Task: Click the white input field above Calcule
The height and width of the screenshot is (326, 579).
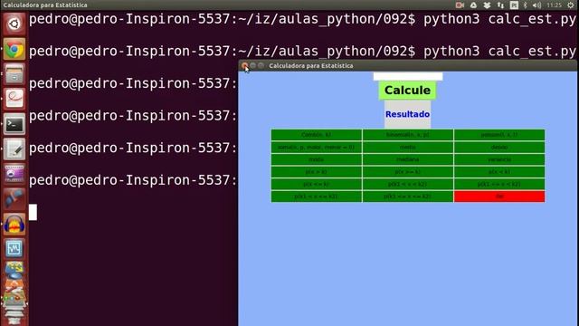Action: point(408,76)
